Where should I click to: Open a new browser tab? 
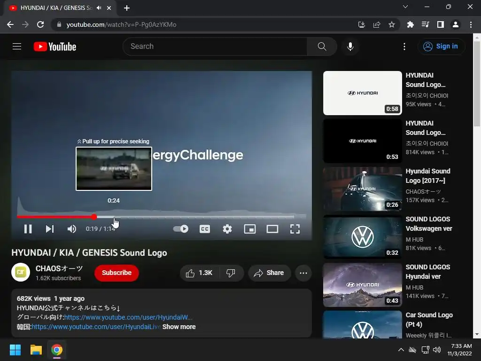(127, 8)
